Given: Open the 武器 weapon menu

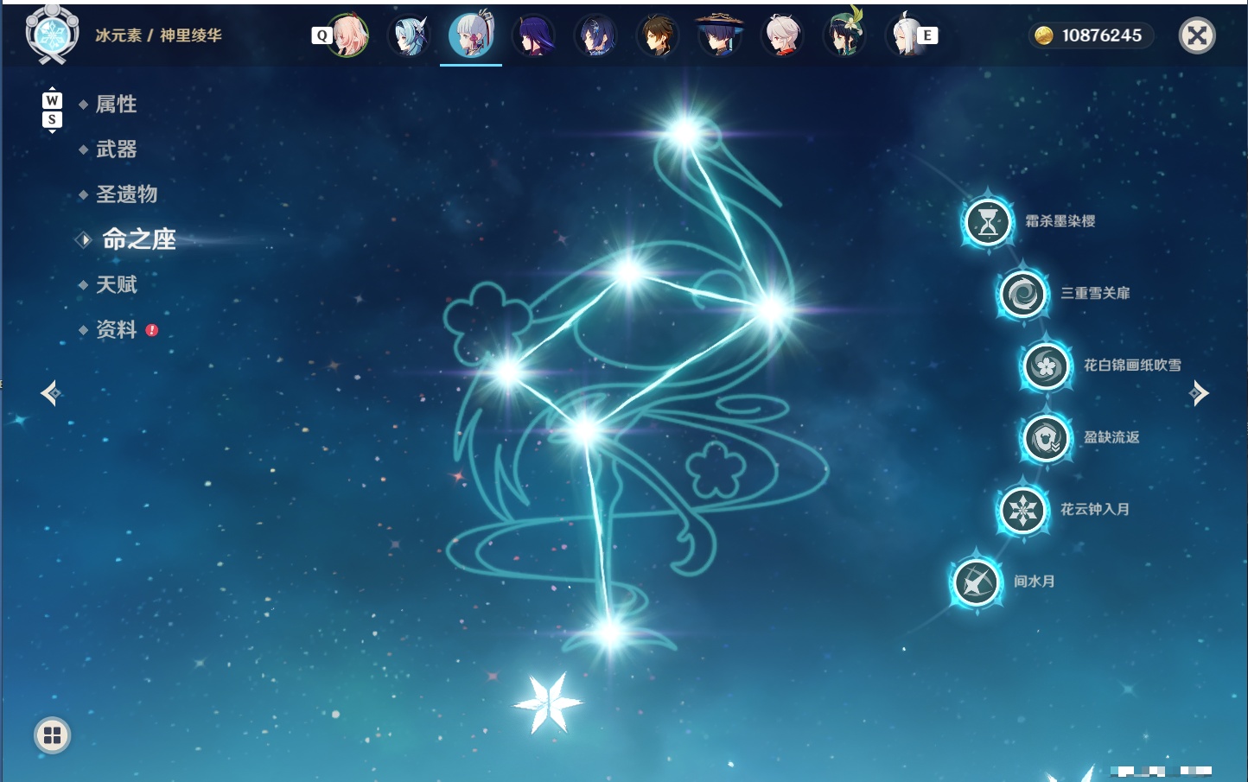Looking at the screenshot, I should (x=116, y=149).
